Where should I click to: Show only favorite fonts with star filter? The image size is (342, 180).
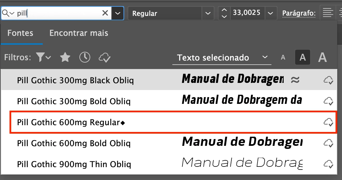pyautogui.click(x=65, y=58)
